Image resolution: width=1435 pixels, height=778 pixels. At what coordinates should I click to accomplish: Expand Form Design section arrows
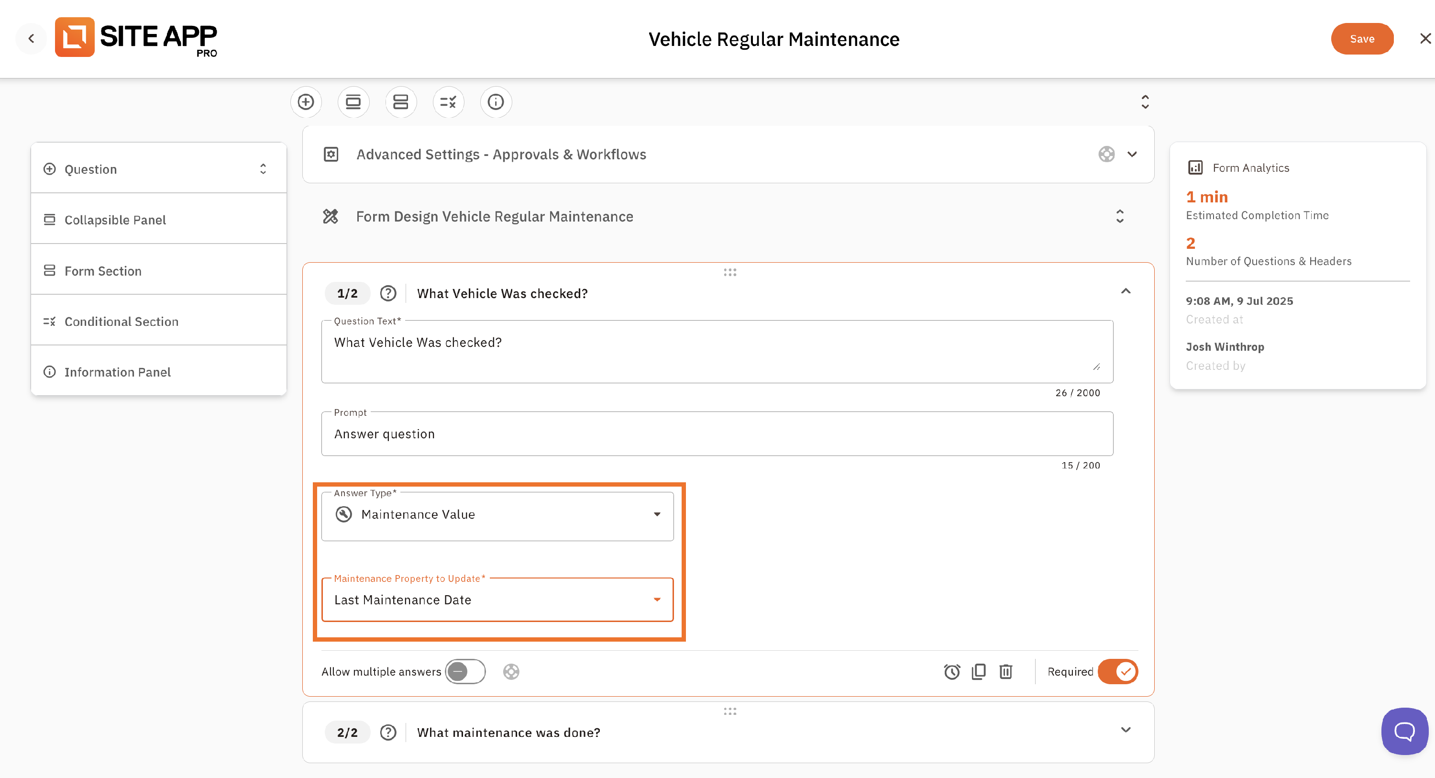[1120, 216]
